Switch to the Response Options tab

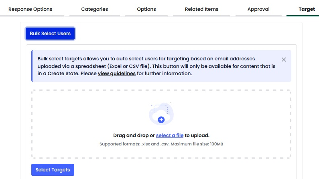point(30,9)
